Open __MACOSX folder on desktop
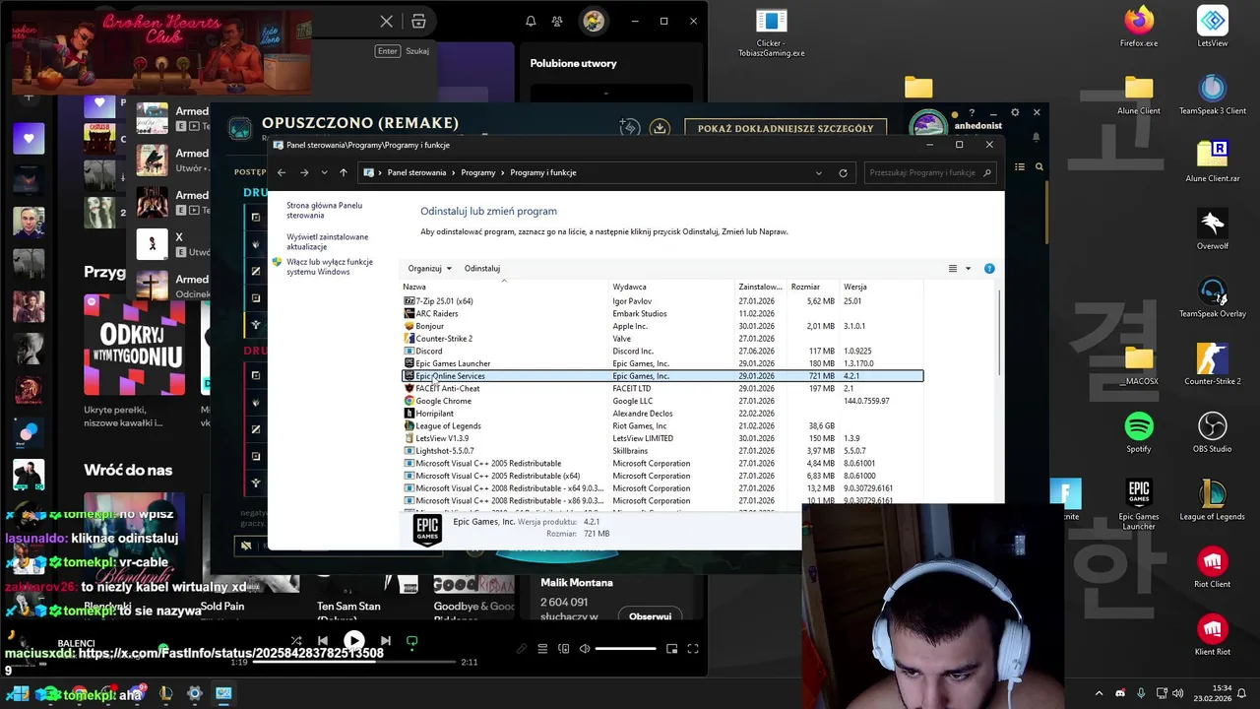Image resolution: width=1260 pixels, height=709 pixels. [1139, 364]
